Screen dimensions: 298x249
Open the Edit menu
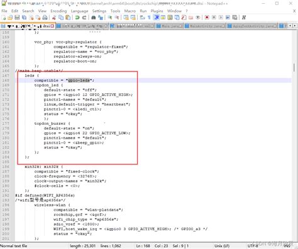(14, 11)
